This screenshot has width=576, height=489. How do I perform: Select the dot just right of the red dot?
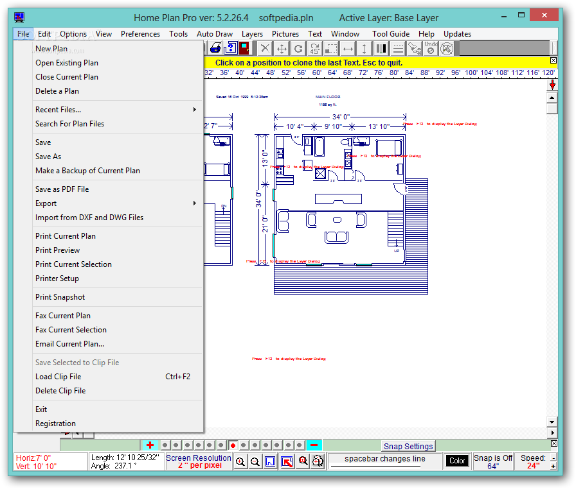243,445
